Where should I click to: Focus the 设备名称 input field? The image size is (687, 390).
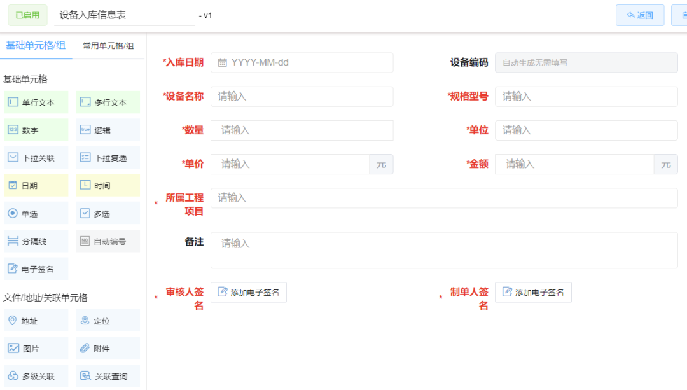click(x=302, y=97)
